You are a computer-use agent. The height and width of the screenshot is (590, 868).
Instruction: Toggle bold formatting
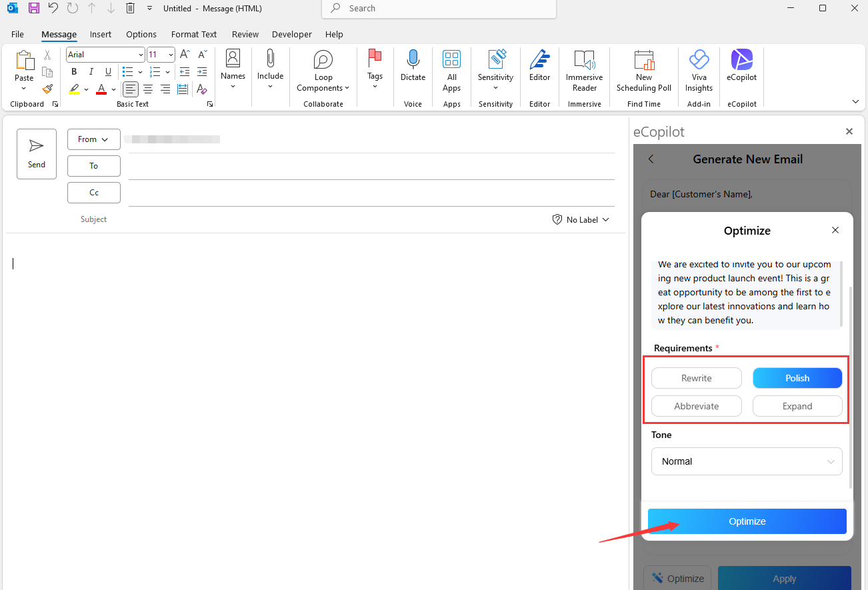pyautogui.click(x=73, y=71)
